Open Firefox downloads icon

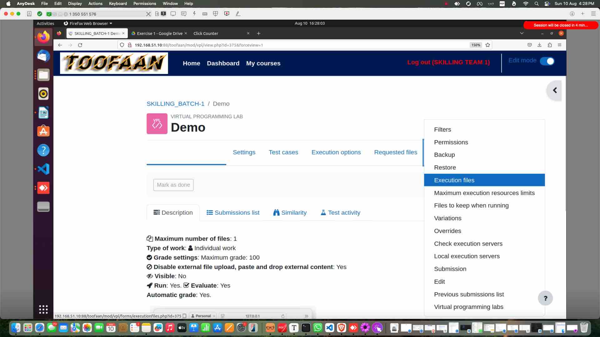point(539,45)
